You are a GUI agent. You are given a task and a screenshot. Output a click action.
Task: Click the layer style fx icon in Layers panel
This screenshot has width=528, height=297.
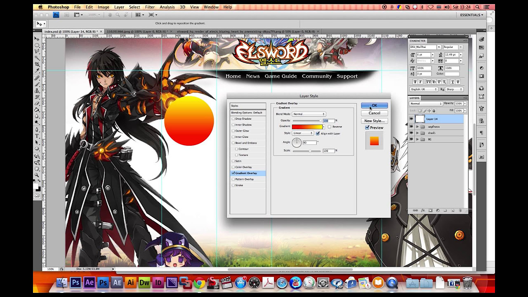click(x=423, y=210)
